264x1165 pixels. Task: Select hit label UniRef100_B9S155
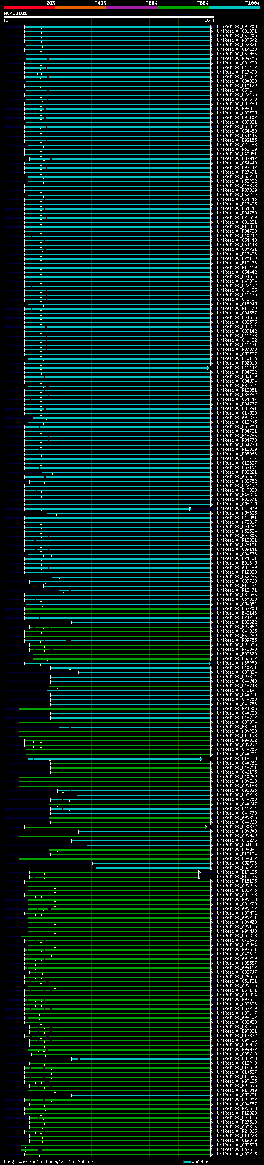coord(237,140)
